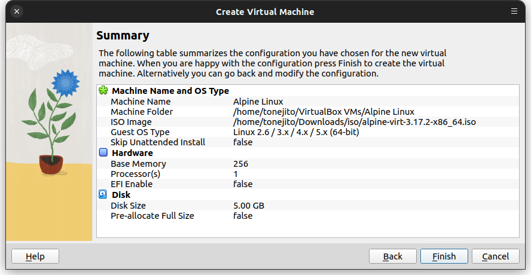
Task: Click the Pre-allocate Full Size false value
Action: (x=243, y=216)
